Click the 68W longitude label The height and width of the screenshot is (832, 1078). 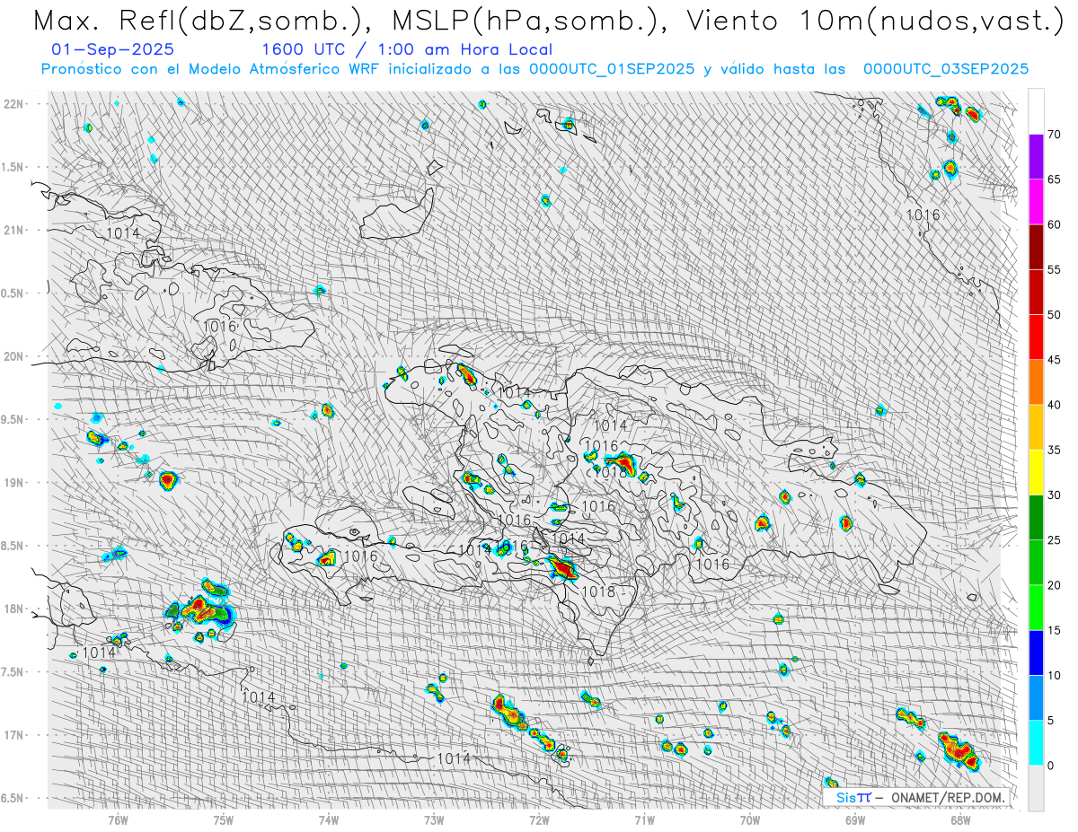coord(959,819)
